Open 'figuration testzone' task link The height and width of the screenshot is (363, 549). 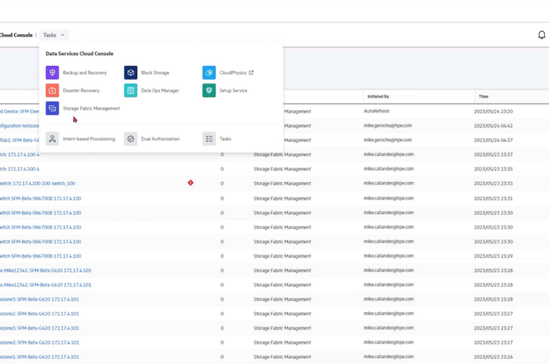(20, 126)
